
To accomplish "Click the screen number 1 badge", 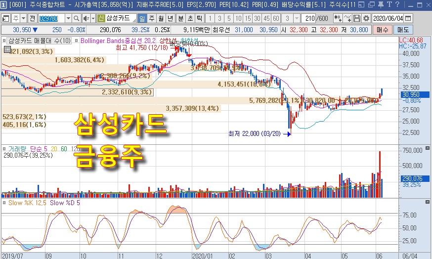I will 3,4.
